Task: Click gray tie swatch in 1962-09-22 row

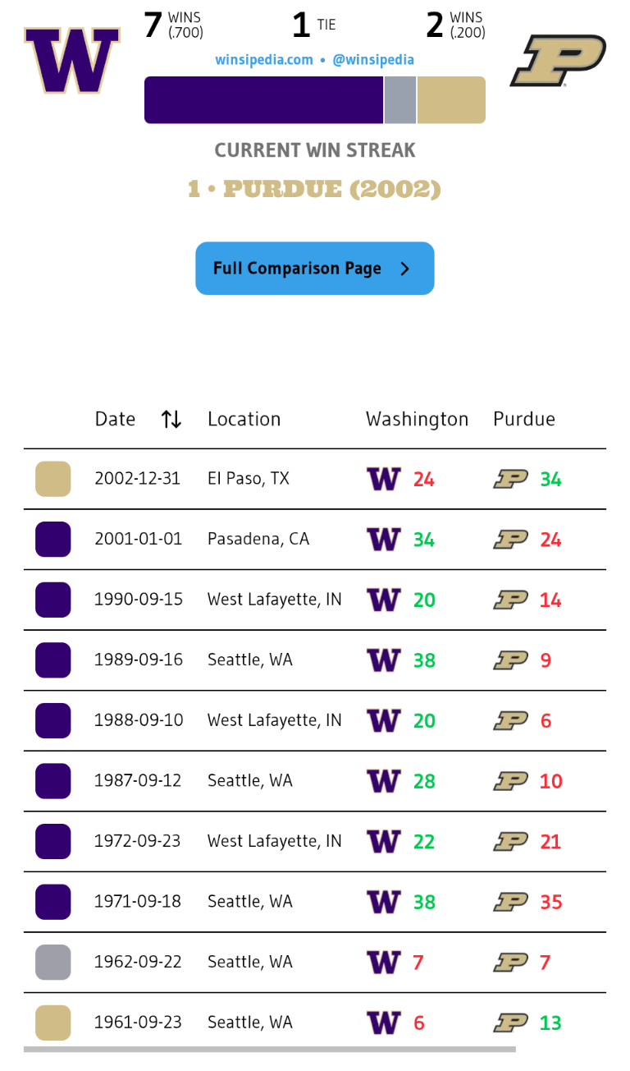Action: point(53,963)
